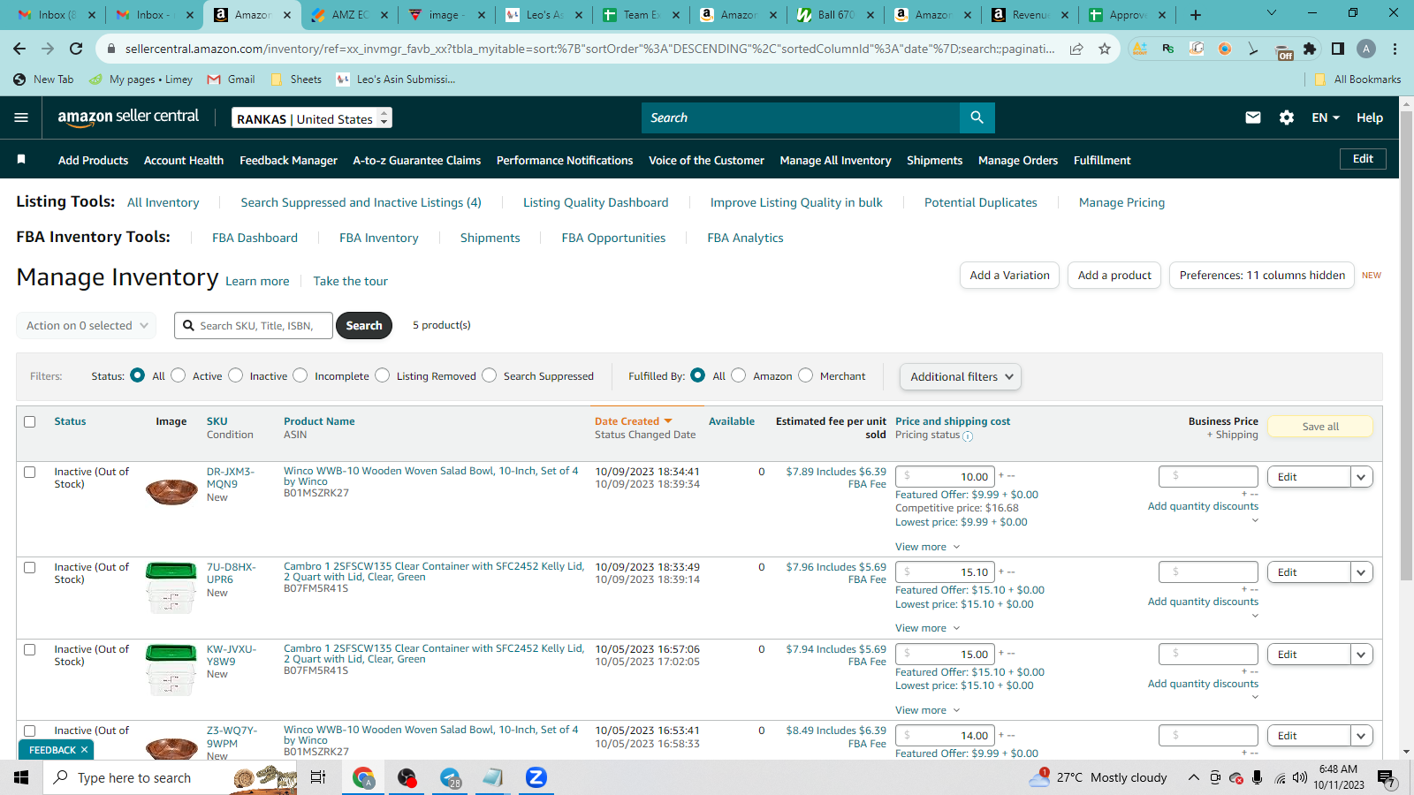The image size is (1414, 795).
Task: Open the messages envelope icon
Action: click(x=1253, y=117)
